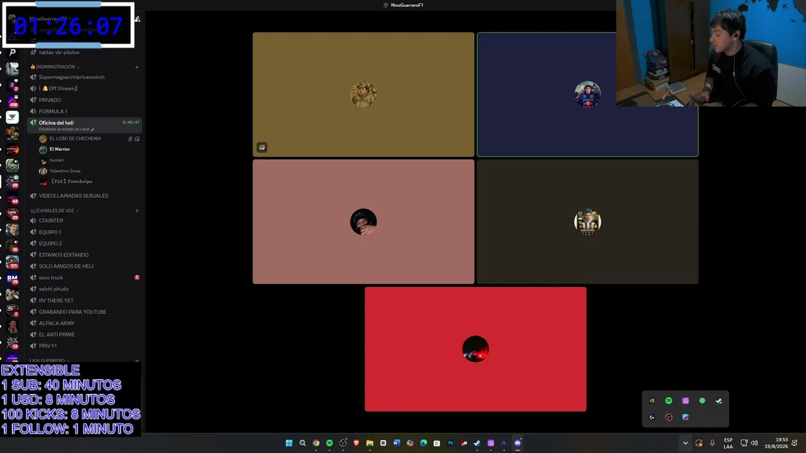
Task: Select the pink participant video tile
Action: click(363, 221)
